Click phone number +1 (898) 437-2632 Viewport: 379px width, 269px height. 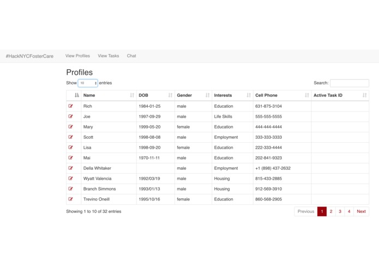pyautogui.click(x=273, y=168)
